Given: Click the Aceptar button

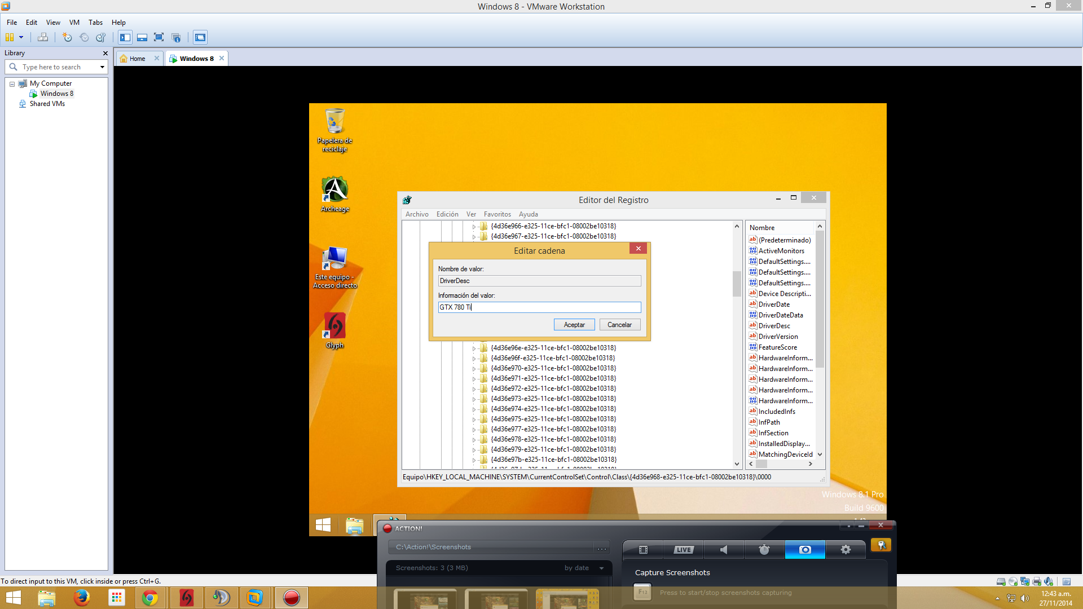Looking at the screenshot, I should point(574,325).
